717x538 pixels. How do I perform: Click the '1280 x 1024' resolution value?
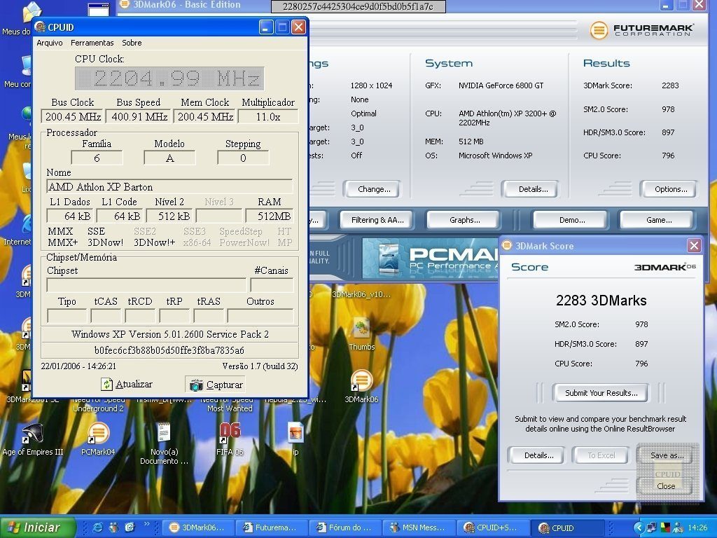tap(371, 85)
